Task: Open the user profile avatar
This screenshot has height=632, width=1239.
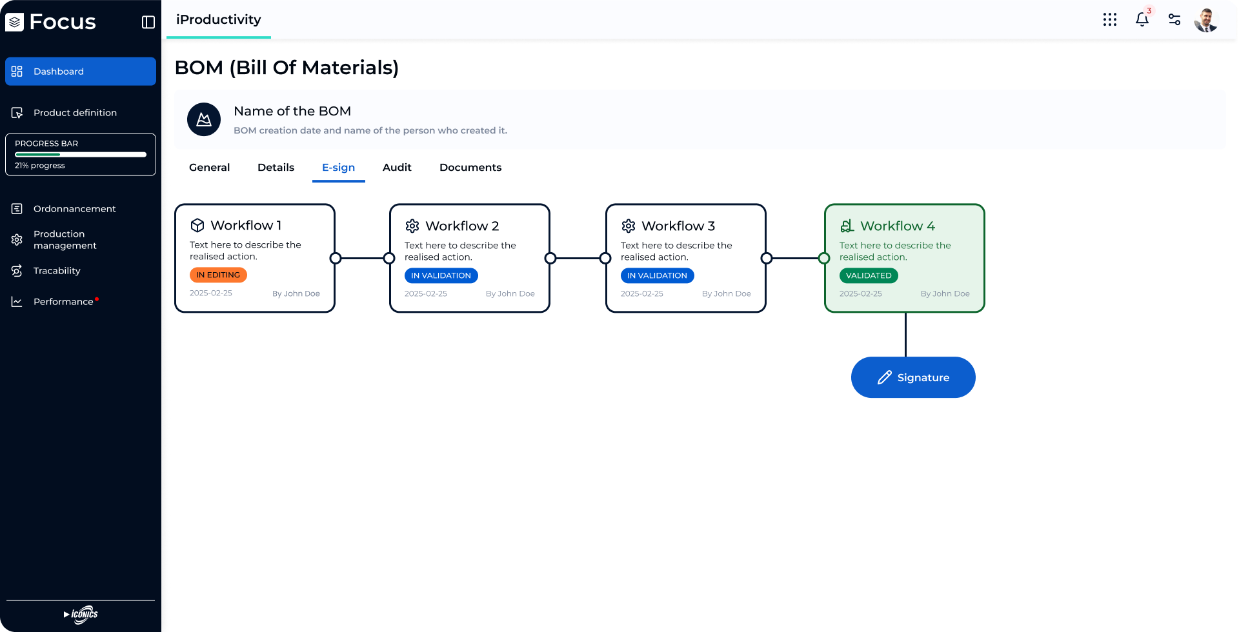Action: [x=1205, y=20]
